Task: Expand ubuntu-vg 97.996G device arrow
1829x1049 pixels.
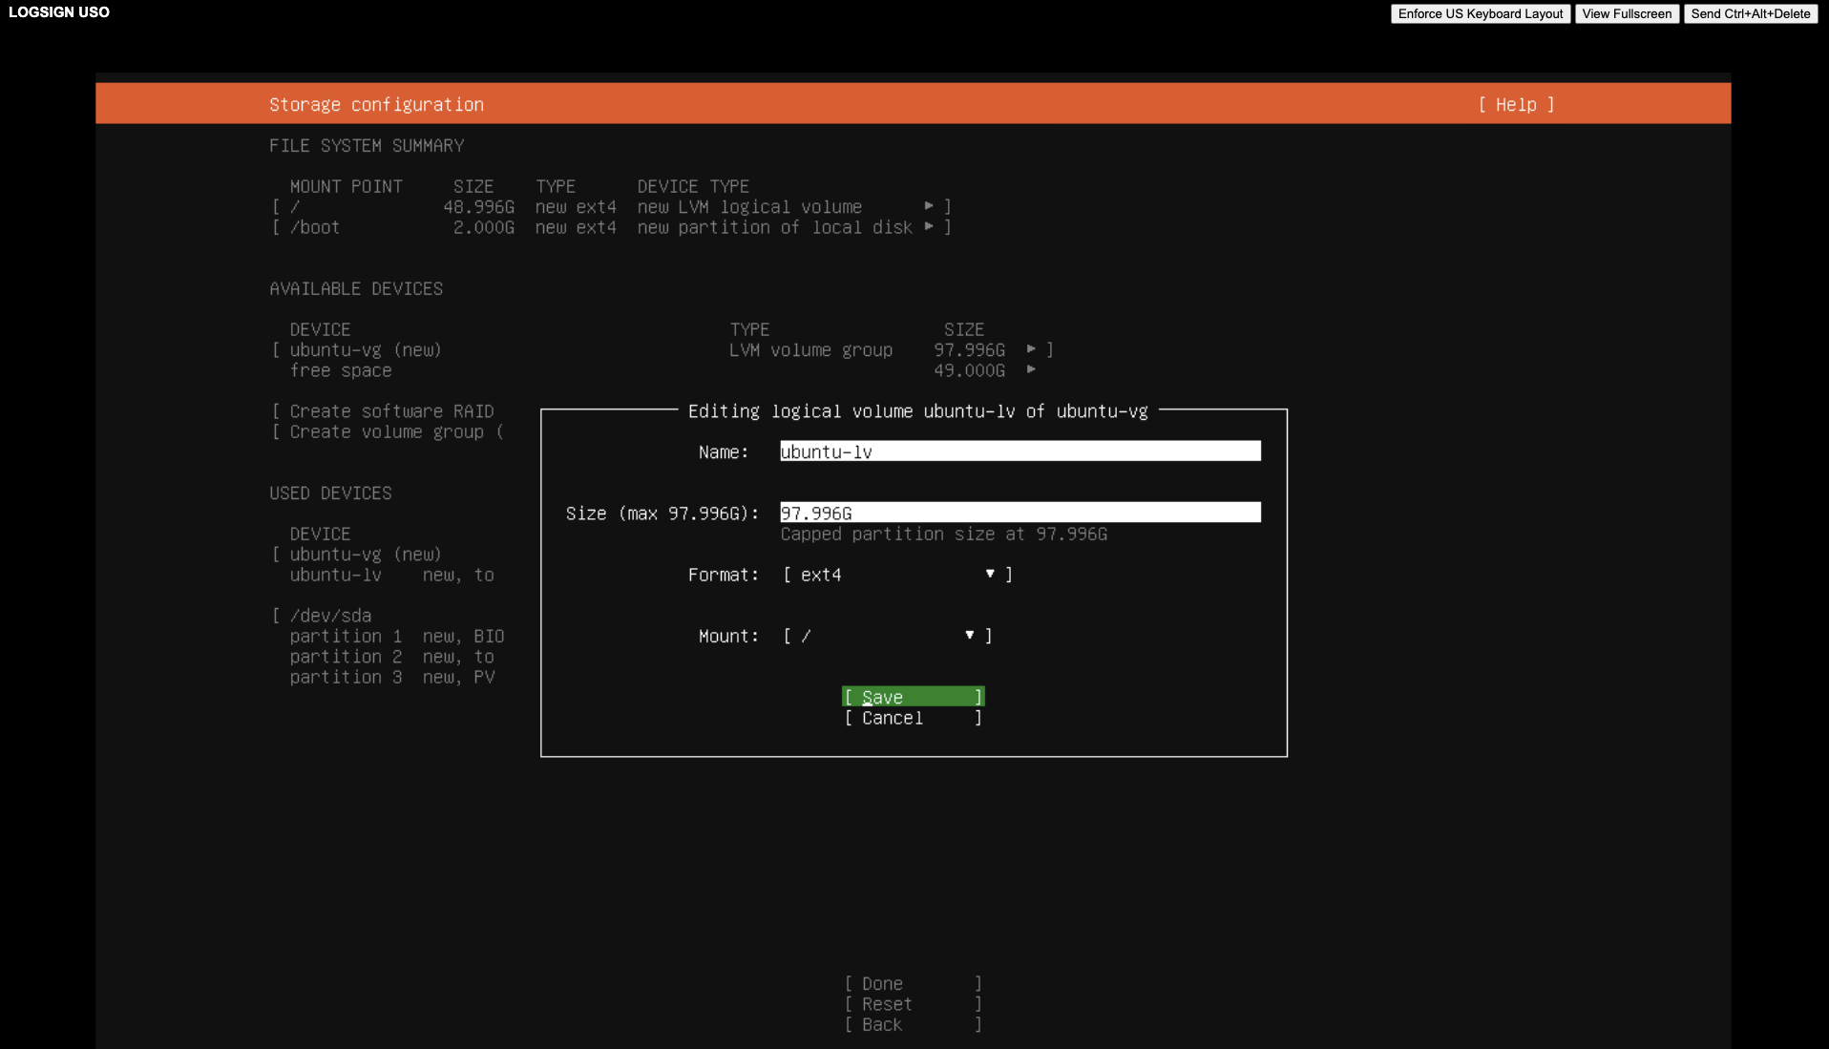Action: [x=1031, y=349]
